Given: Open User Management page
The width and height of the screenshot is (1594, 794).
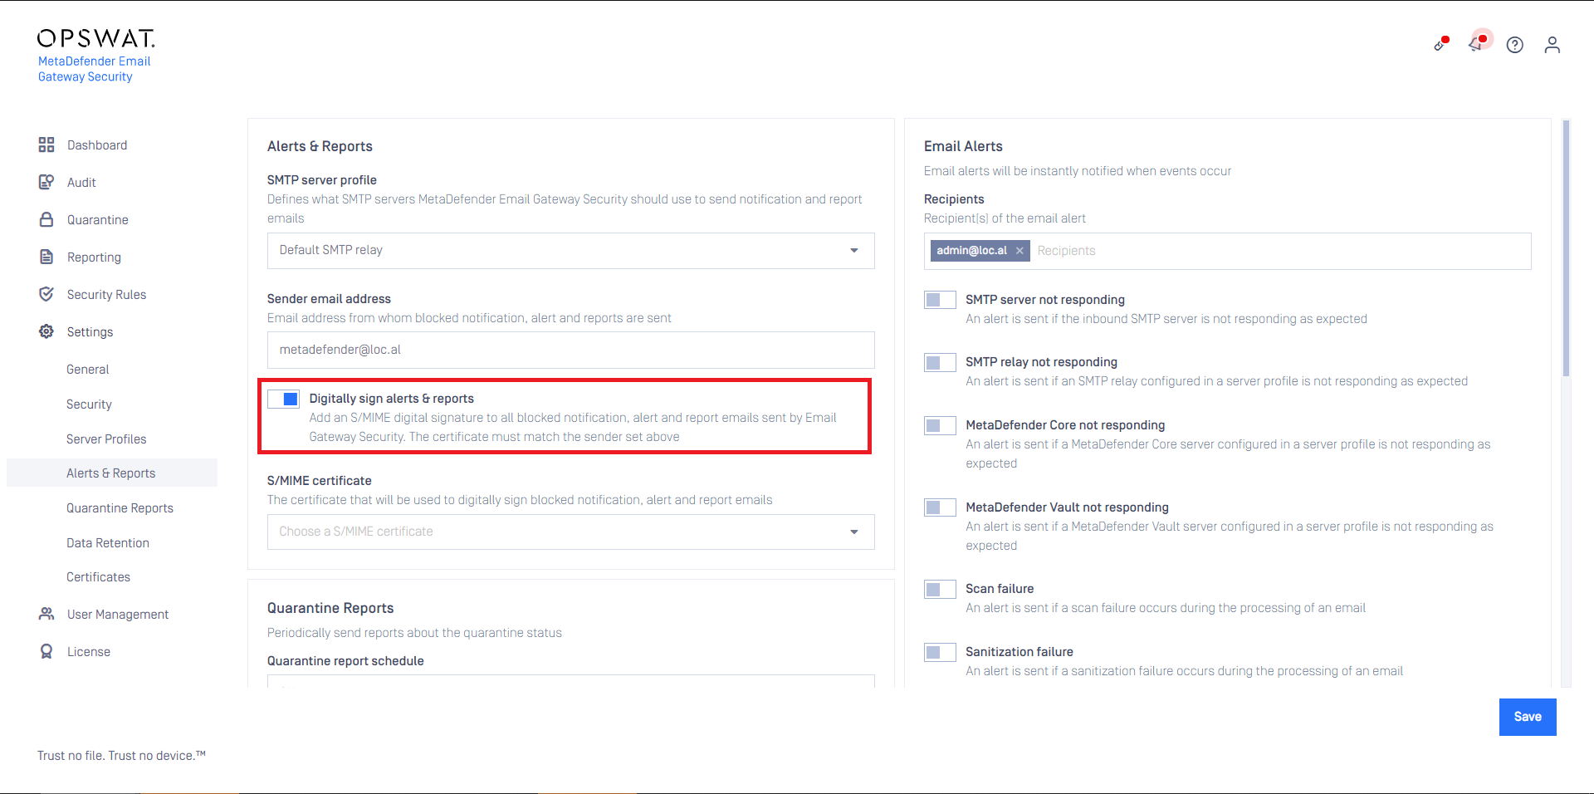Looking at the screenshot, I should tap(118, 615).
